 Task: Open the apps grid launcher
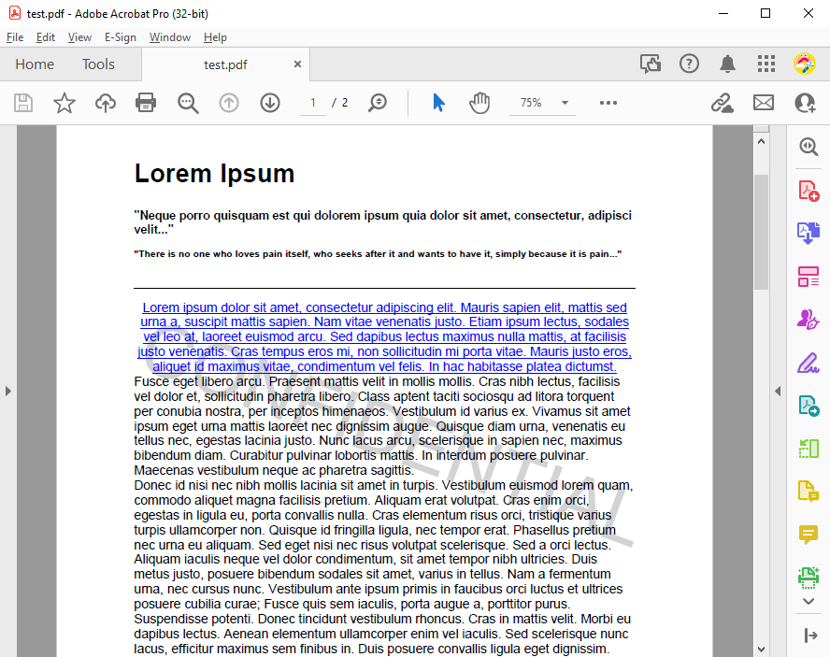(766, 64)
